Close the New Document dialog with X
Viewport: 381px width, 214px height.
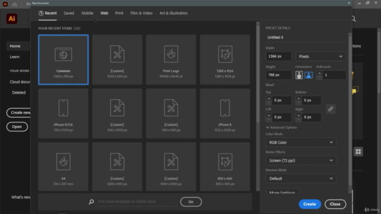[349, 3]
